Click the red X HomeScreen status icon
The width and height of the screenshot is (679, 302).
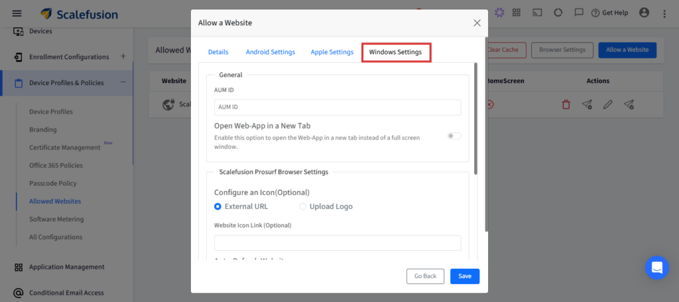coord(490,104)
